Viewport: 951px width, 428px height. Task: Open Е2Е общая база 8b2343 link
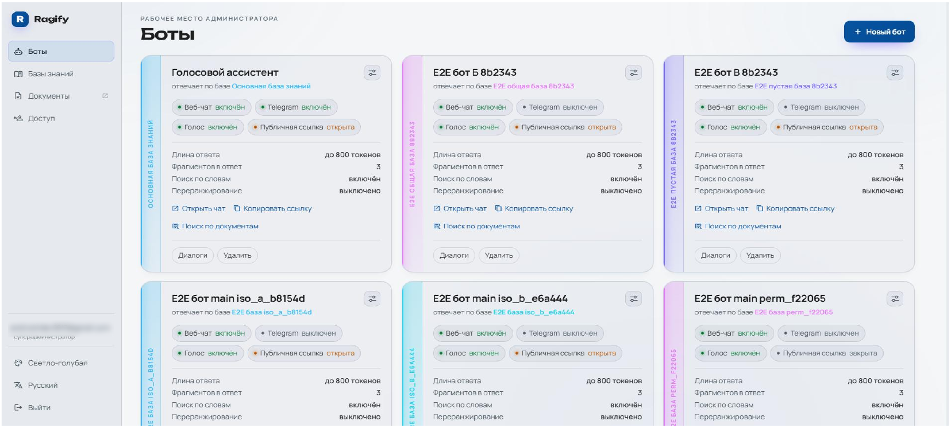click(x=534, y=86)
